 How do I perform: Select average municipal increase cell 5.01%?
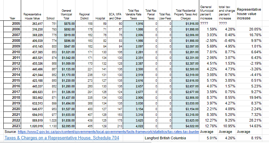tap(208, 138)
